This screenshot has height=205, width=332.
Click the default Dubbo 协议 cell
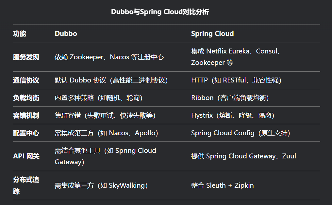[x=111, y=80]
